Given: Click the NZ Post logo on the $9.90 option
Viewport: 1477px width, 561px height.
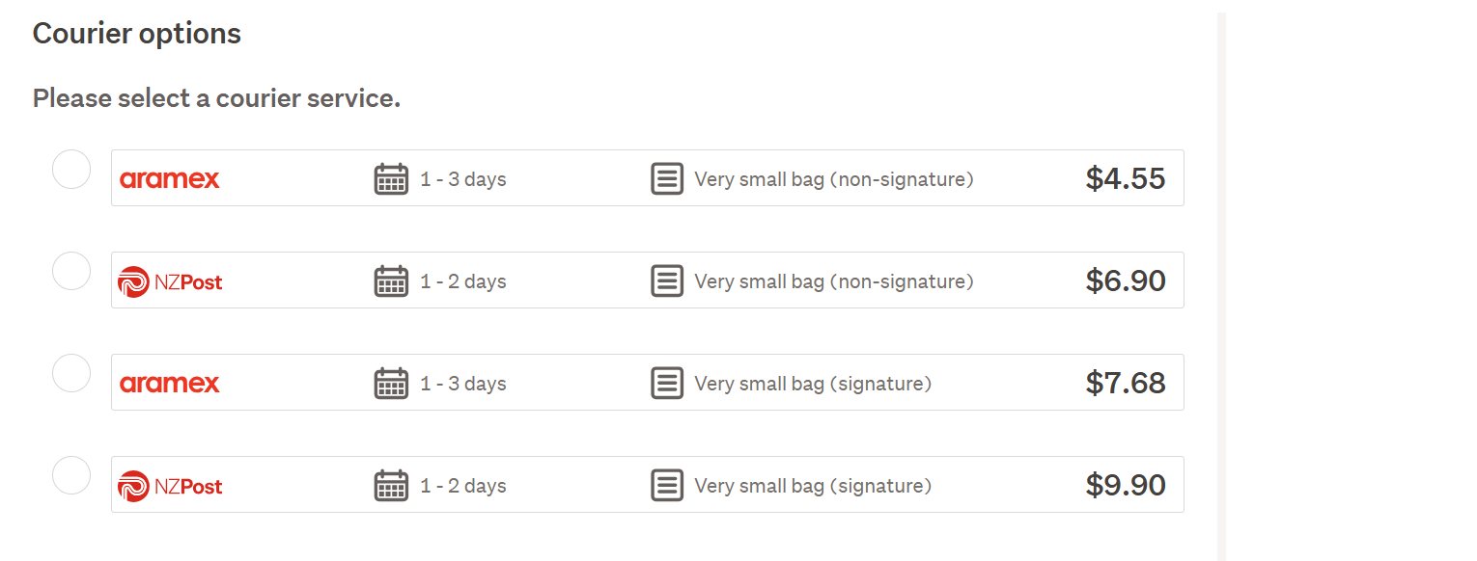Looking at the screenshot, I should click(170, 486).
